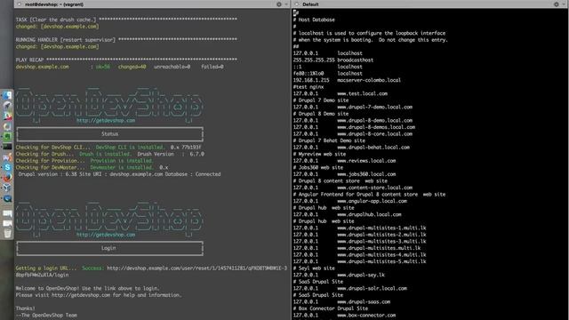Click 'www.angular-app.local.com' hosts entry

click(x=372, y=201)
